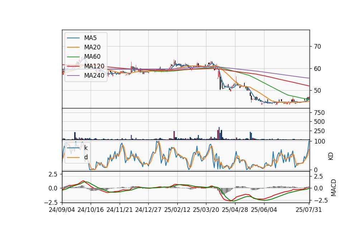Click the MA240 legend label
Image resolution: width=344 pixels, height=247 pixels.
point(94,76)
